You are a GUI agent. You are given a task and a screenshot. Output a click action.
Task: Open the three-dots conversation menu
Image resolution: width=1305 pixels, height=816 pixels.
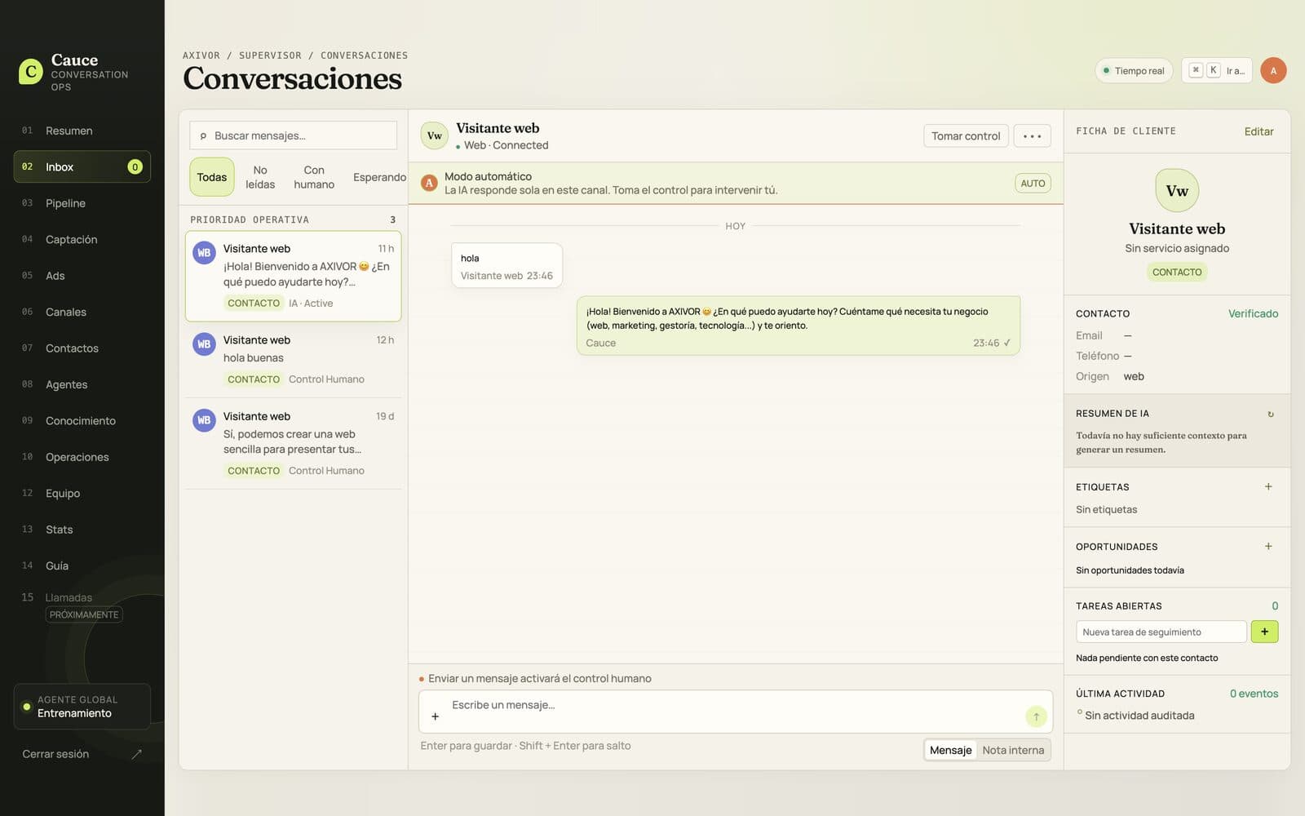tap(1032, 136)
